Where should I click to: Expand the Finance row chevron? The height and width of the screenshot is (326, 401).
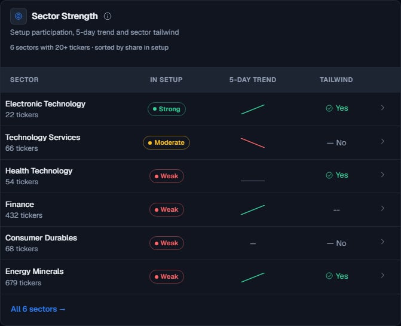(382, 208)
